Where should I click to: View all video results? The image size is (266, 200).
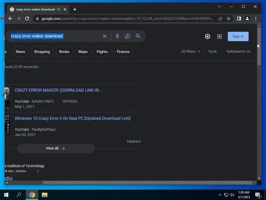[x=56, y=148]
